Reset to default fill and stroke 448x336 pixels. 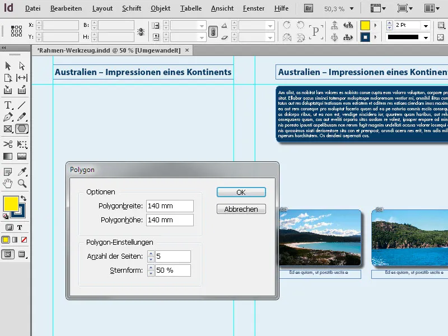(6, 216)
